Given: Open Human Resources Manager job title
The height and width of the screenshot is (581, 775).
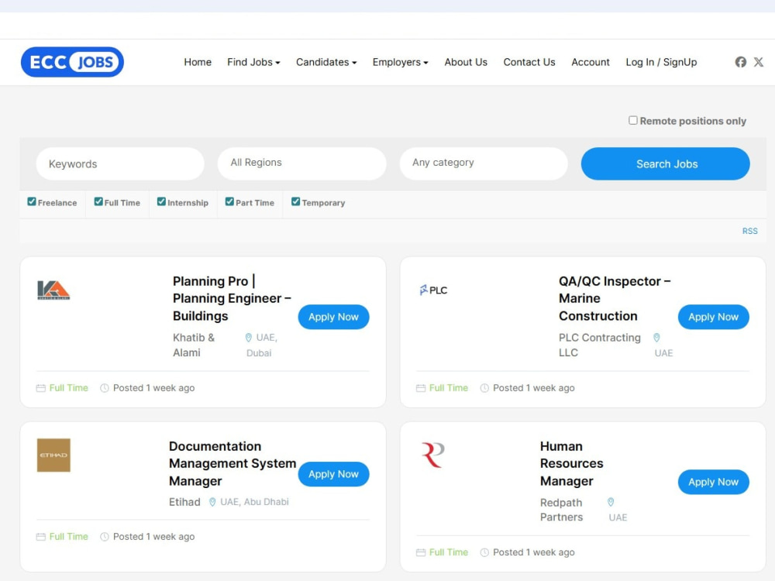Looking at the screenshot, I should 571,463.
